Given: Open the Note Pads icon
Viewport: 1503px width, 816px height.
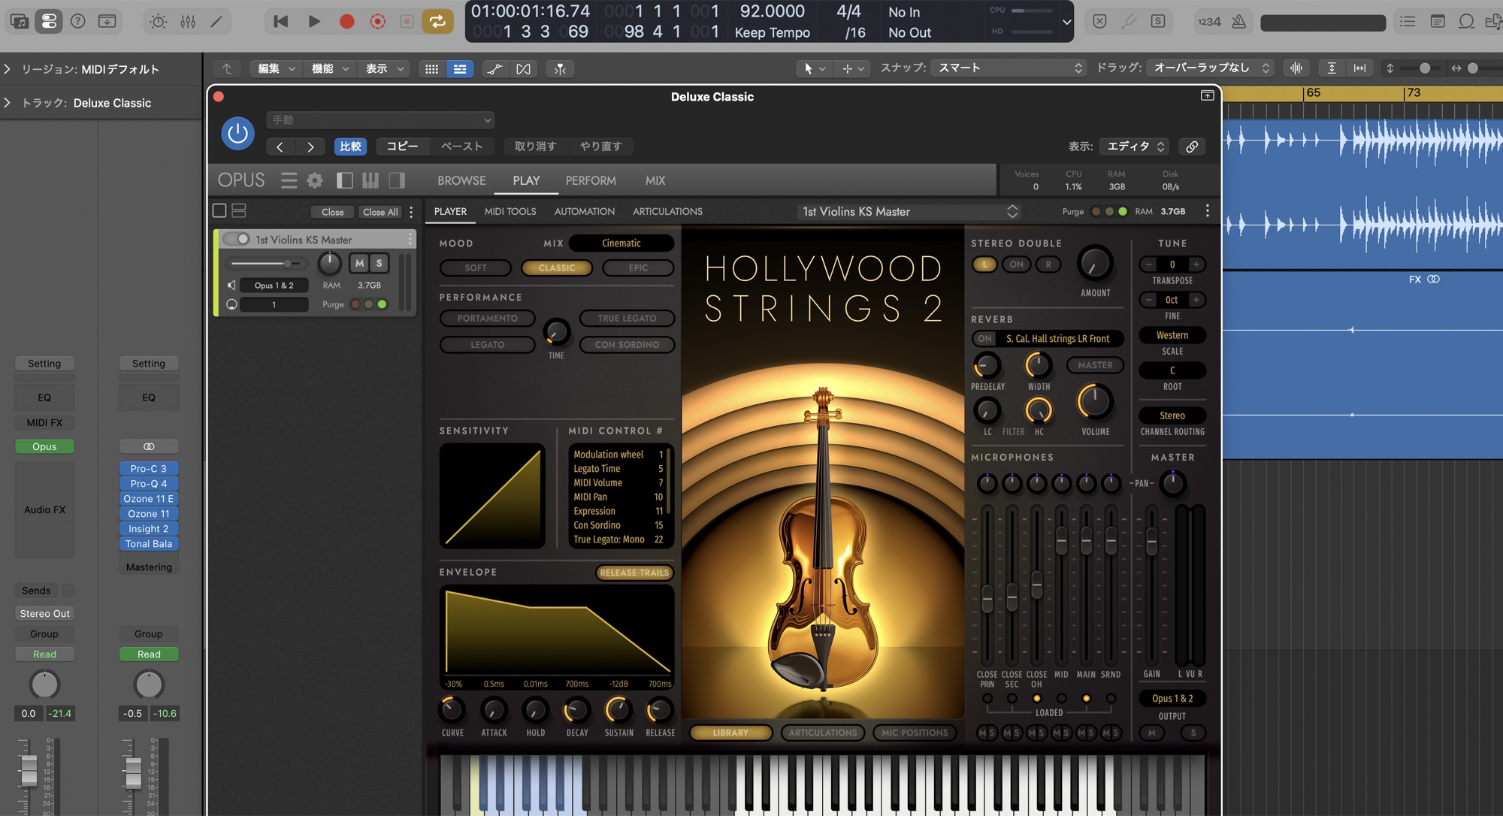Looking at the screenshot, I should tap(1437, 21).
